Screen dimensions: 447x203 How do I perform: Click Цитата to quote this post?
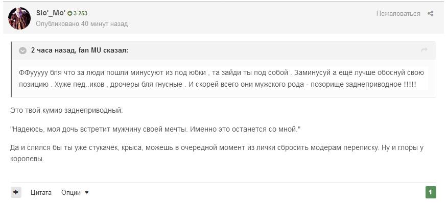(x=41, y=193)
